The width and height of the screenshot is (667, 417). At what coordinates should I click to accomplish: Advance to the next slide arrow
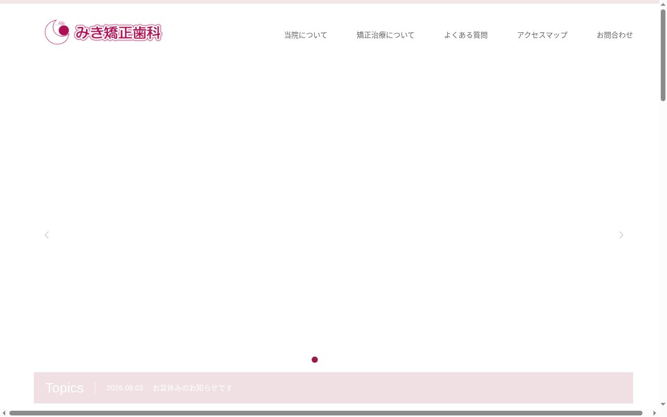(621, 235)
